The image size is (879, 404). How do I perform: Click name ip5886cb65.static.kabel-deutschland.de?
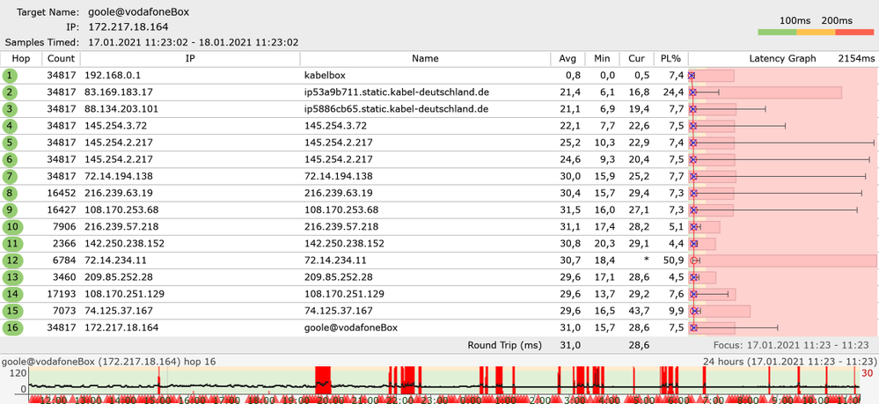pos(396,109)
